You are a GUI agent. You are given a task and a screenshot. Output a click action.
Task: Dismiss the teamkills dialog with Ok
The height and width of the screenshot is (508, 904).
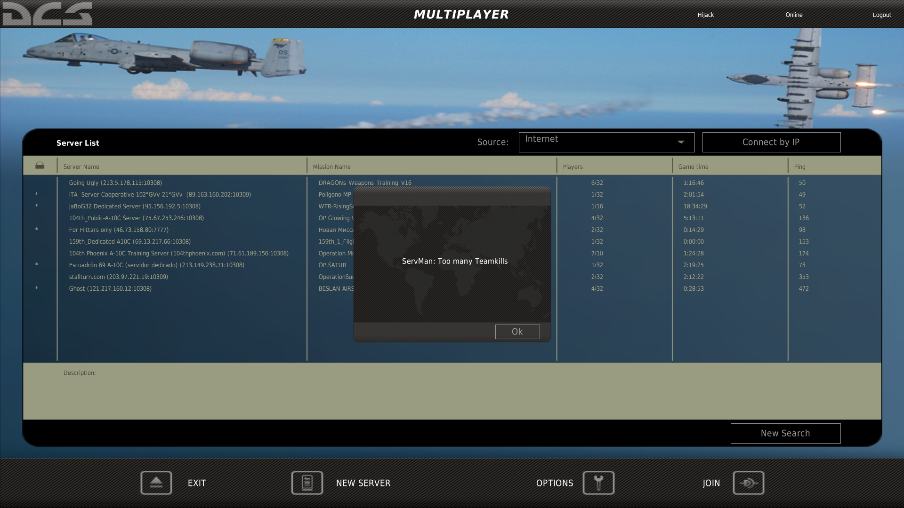[517, 332]
